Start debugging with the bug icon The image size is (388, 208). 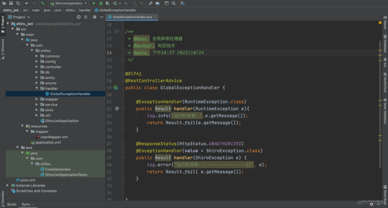pos(101,3)
